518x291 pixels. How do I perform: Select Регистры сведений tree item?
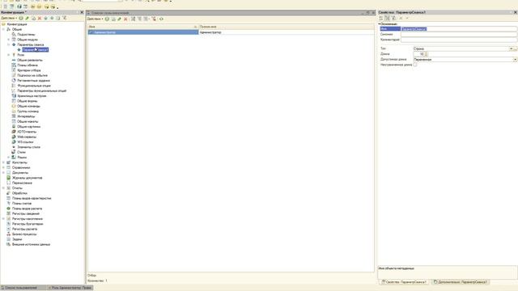tap(26, 213)
